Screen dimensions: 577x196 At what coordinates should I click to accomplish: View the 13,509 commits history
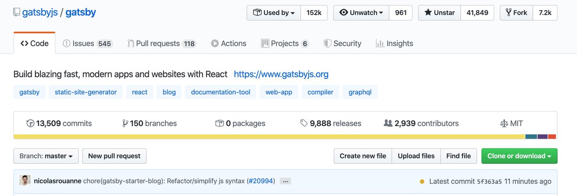click(59, 123)
